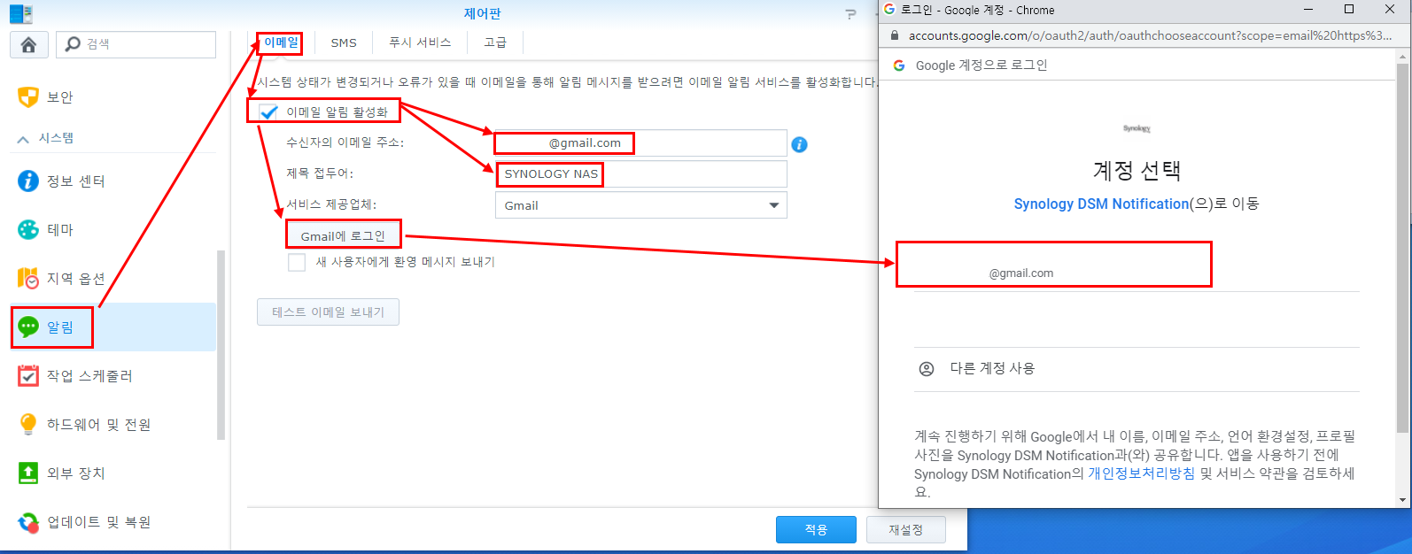Click the Control Panel search box
This screenshot has width=1412, height=554.
tap(136, 44)
